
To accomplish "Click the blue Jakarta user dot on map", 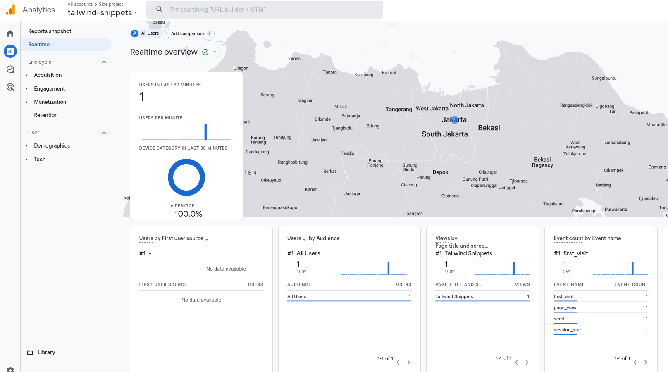I will [454, 120].
